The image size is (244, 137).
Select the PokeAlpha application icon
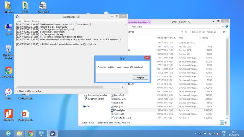point(112,110)
